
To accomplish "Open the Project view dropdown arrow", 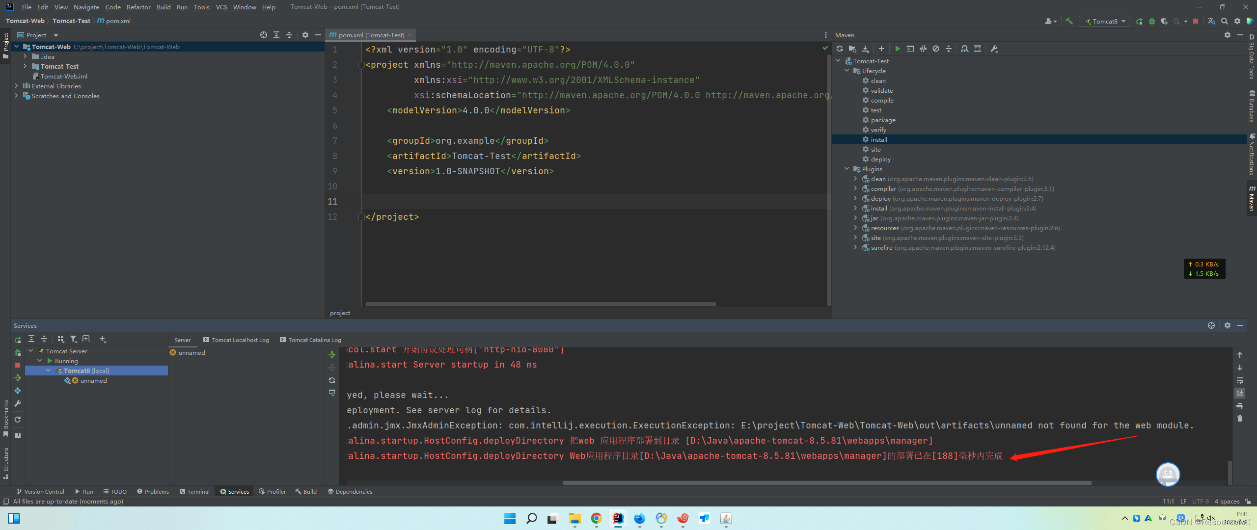I will click(55, 35).
